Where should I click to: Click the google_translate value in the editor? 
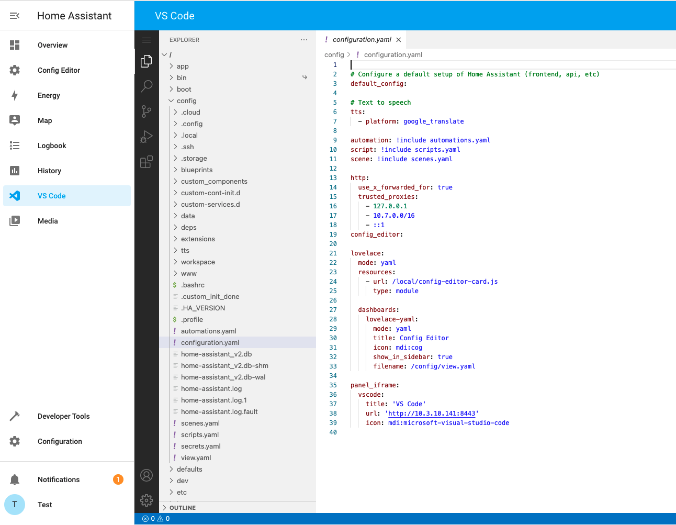pyautogui.click(x=434, y=121)
